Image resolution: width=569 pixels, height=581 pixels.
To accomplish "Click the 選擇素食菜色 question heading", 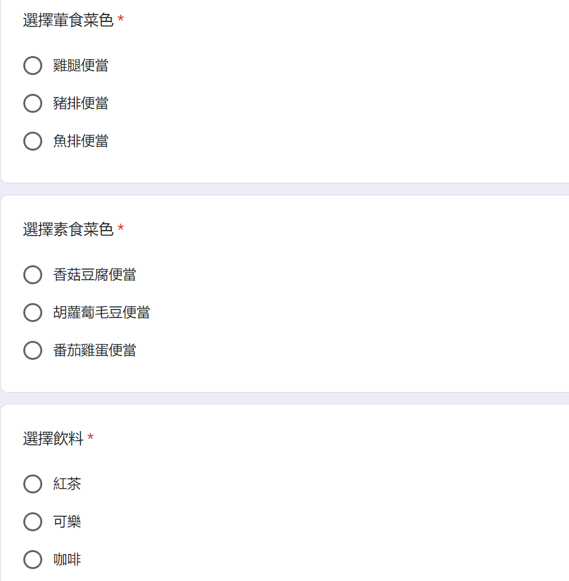I will tap(68, 230).
